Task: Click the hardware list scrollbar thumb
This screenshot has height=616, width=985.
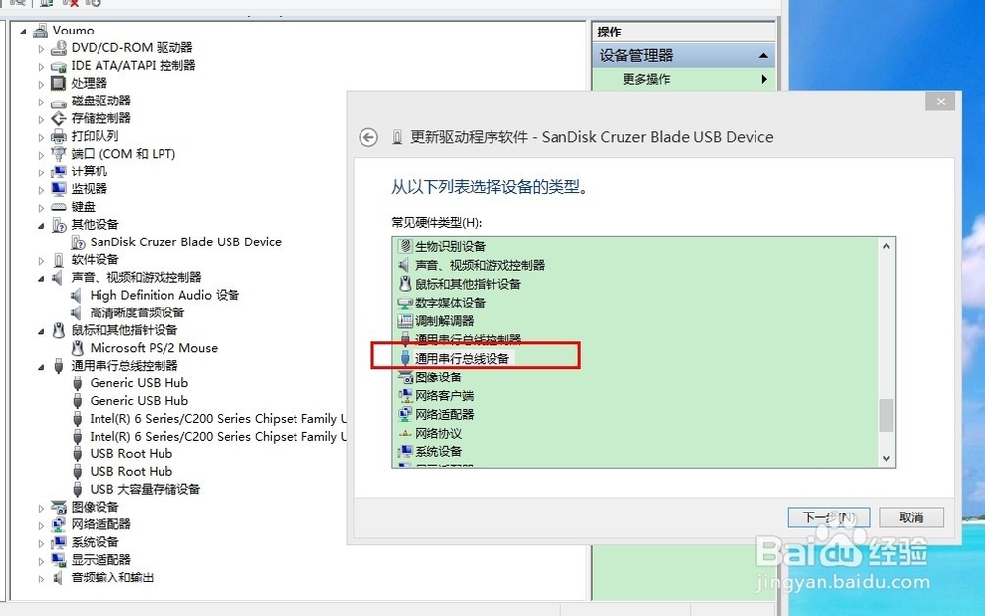Action: [886, 416]
